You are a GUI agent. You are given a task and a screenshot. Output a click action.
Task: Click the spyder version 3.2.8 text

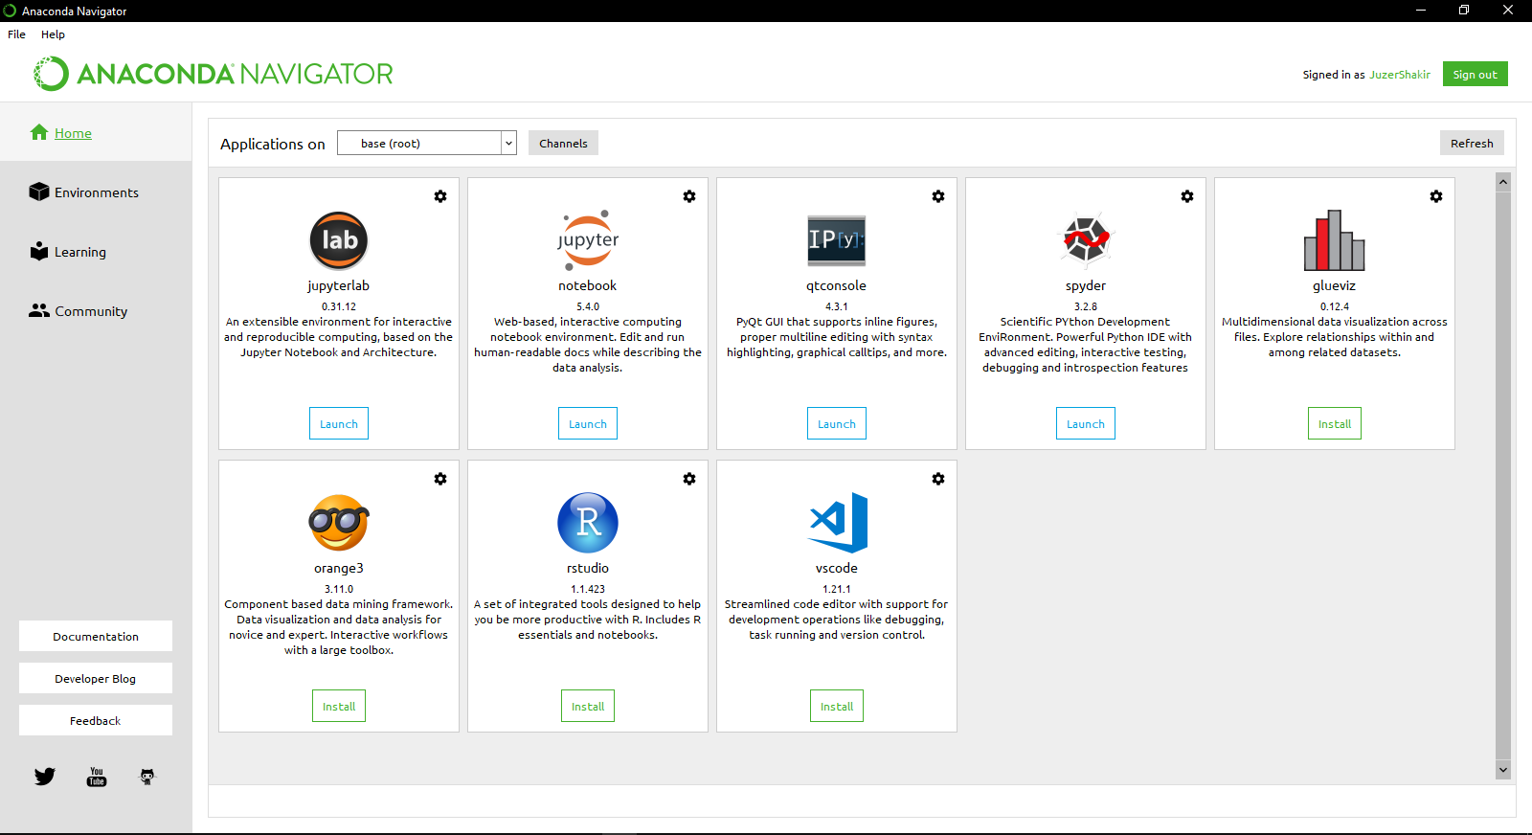pos(1086,307)
